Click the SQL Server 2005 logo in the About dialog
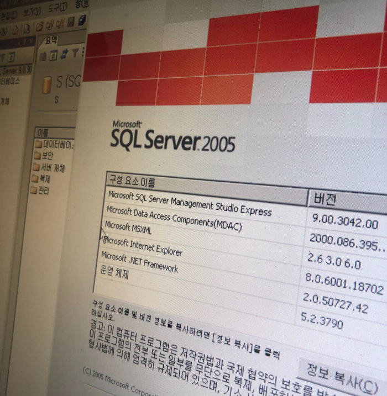The width and height of the screenshot is (387, 396). tap(173, 136)
